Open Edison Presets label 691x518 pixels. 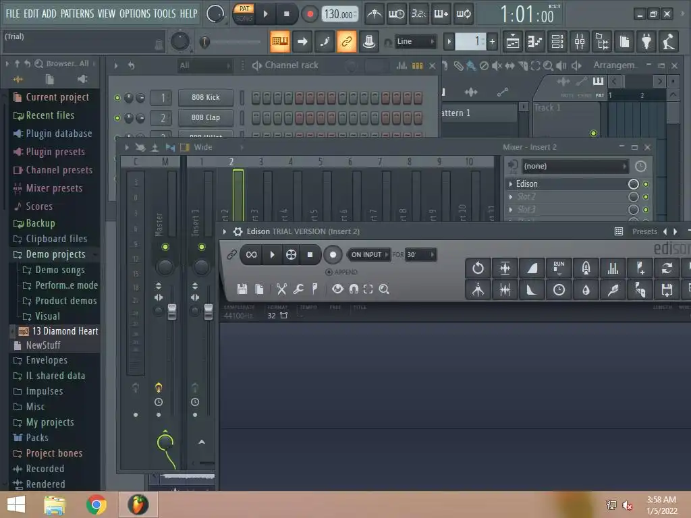644,231
